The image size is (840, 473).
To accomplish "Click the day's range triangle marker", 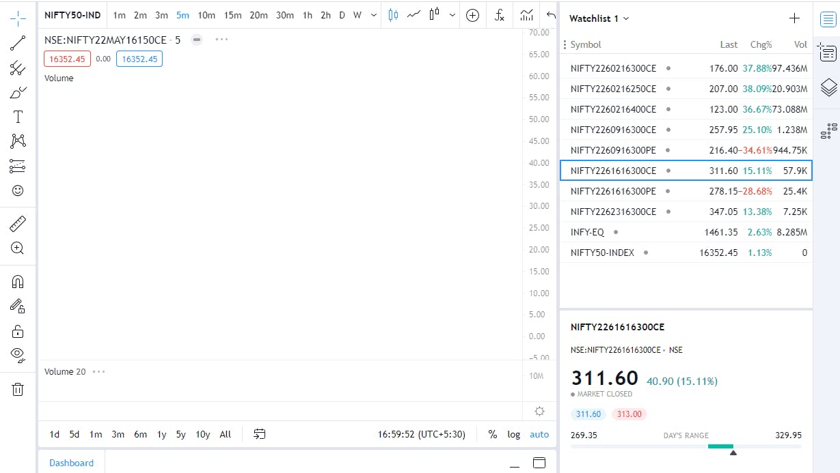I will tap(733, 453).
